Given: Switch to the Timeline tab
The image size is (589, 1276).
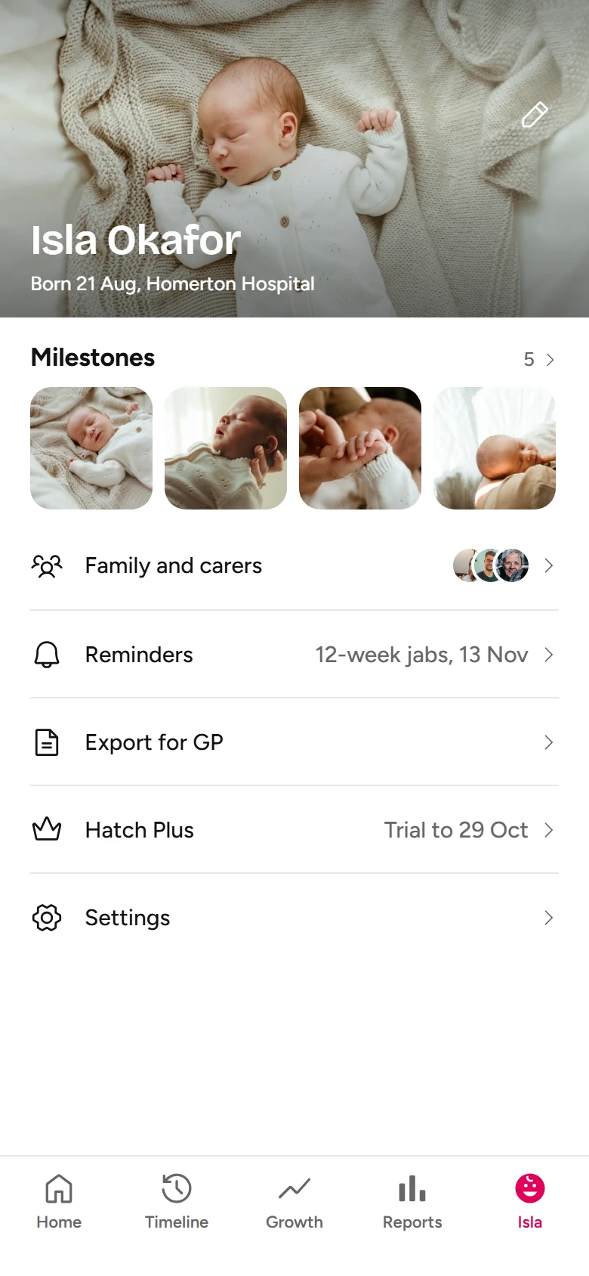Looking at the screenshot, I should 177,1202.
